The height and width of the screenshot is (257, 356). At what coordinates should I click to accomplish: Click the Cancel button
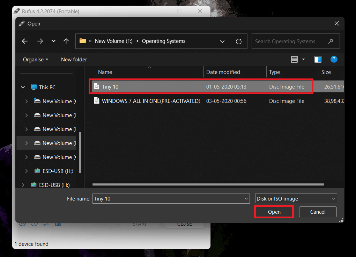click(x=318, y=212)
